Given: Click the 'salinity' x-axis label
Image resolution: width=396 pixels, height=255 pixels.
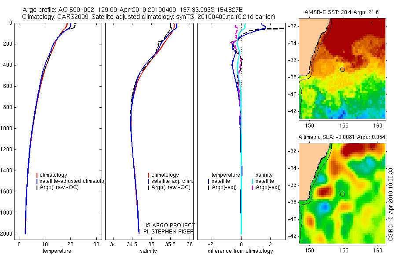Looking at the screenshot, I should pyautogui.click(x=148, y=251).
